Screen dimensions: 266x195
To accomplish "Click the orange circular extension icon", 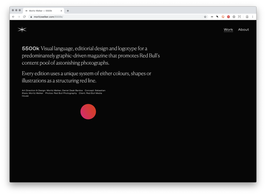I will point(223,17).
